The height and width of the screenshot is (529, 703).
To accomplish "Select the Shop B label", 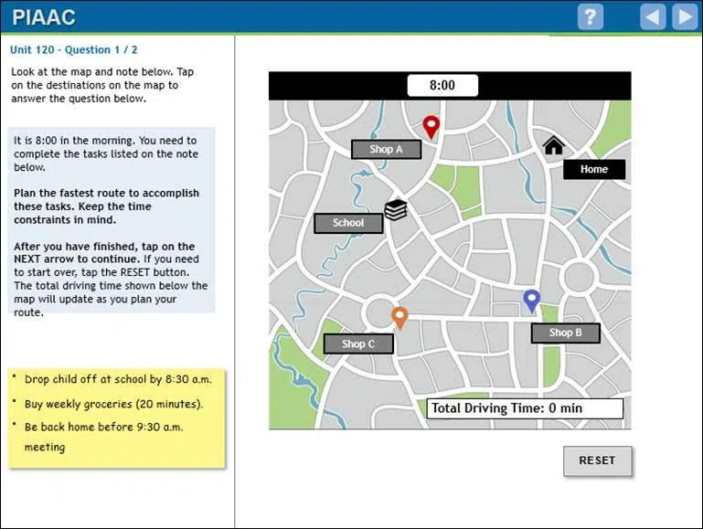I will 565,333.
